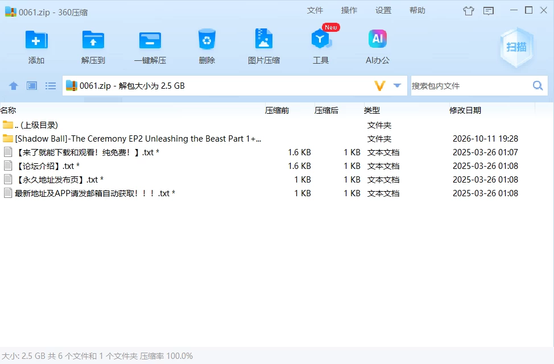Click the 0061.zip path bar text
The width and height of the screenshot is (554, 364).
[x=132, y=86]
